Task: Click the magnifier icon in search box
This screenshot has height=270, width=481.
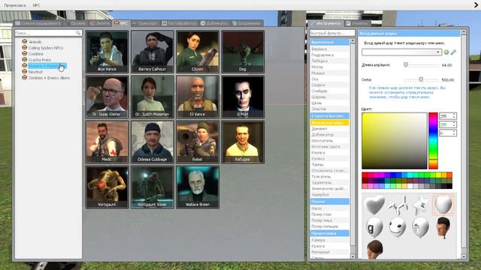Action: [x=78, y=33]
